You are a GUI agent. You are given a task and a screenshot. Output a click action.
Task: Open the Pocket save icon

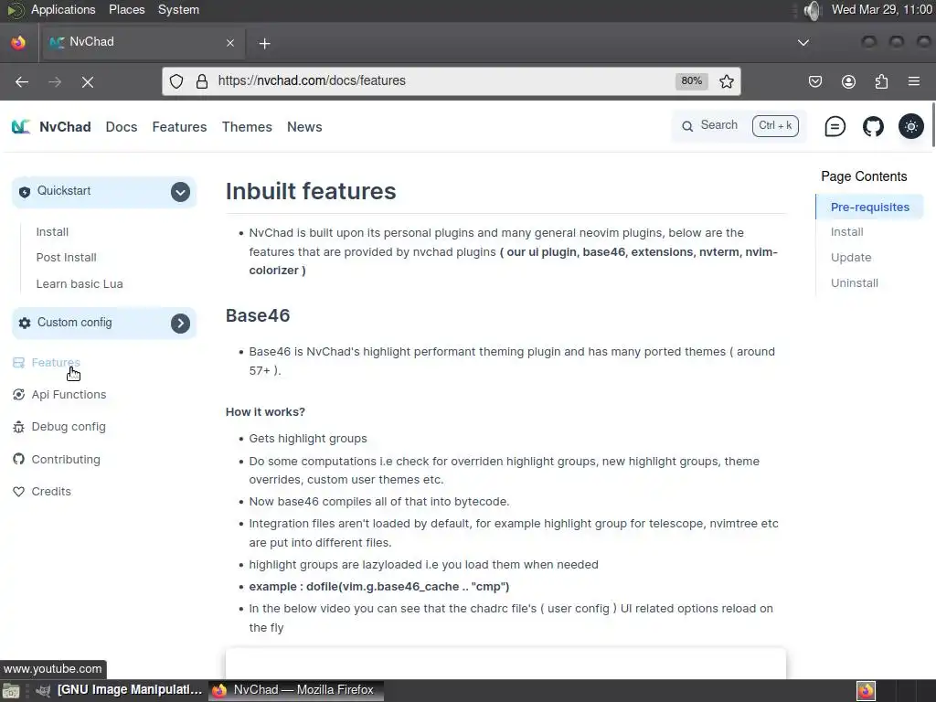(815, 81)
